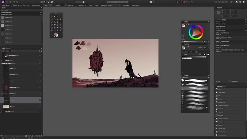Click the Protect Alpha option

click(x=135, y=5)
